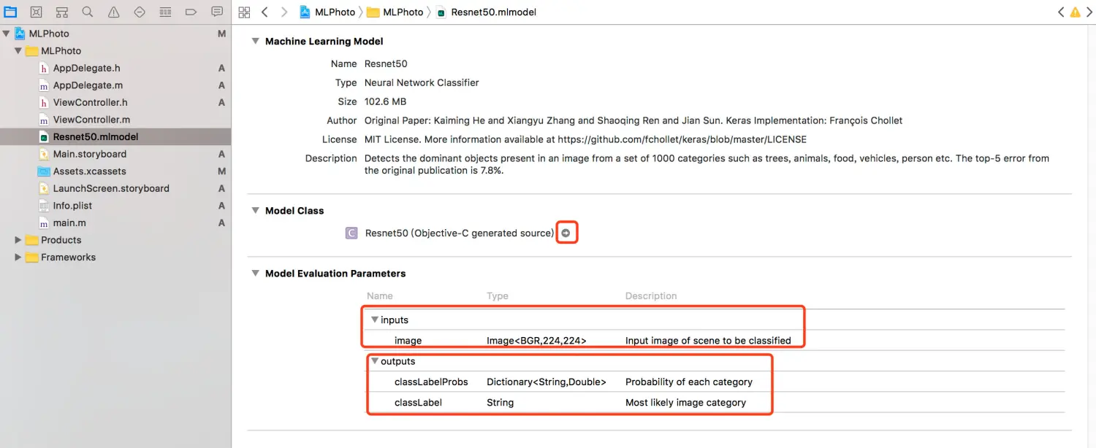Click the Name column header
Screen dimensions: 1096x448
coord(380,296)
